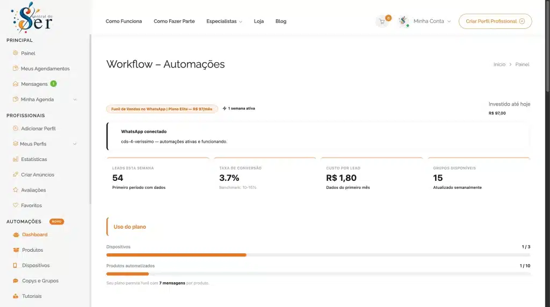550x307 pixels.
Task: Click the NOVO badge next to Automações
Action: (x=56, y=222)
